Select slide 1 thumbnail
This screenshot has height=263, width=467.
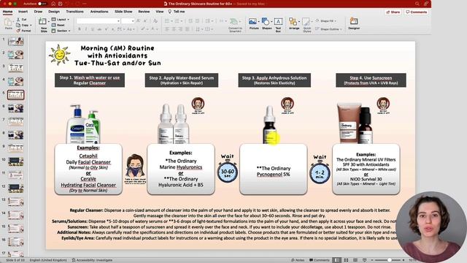pos(16,41)
